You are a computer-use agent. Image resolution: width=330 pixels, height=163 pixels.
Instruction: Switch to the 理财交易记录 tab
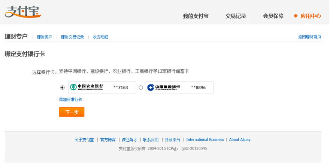[x=72, y=37]
